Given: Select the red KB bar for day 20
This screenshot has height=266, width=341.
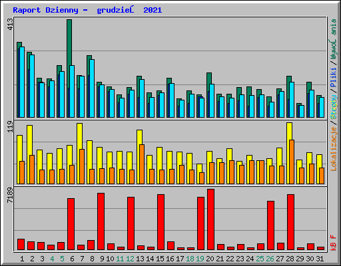Looking at the screenshot, I should (210, 219).
